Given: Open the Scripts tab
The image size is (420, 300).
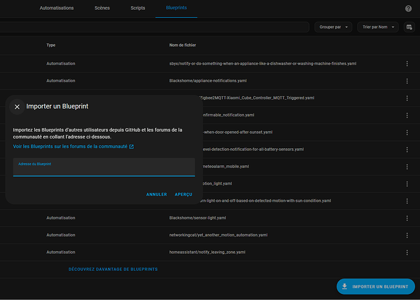Looking at the screenshot, I should pyautogui.click(x=138, y=9).
